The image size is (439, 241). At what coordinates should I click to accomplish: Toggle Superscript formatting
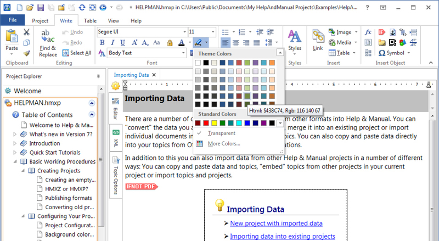[134, 43]
